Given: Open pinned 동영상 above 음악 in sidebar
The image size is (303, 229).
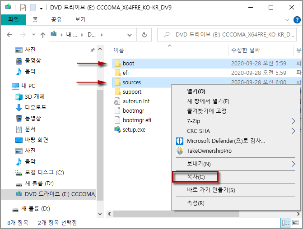Looking at the screenshot, I should [33, 61].
